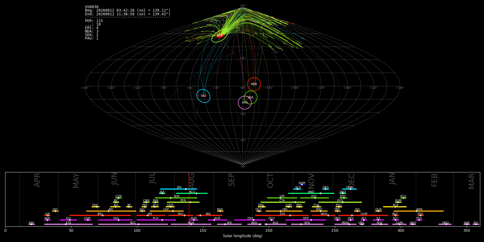Click the green AND shower bar
Image resolution: width=484 pixels, height=242 pixels.
tap(311, 193)
